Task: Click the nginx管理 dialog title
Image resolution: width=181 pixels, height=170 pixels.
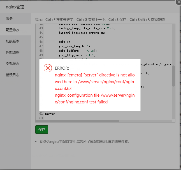Action: 15,7
